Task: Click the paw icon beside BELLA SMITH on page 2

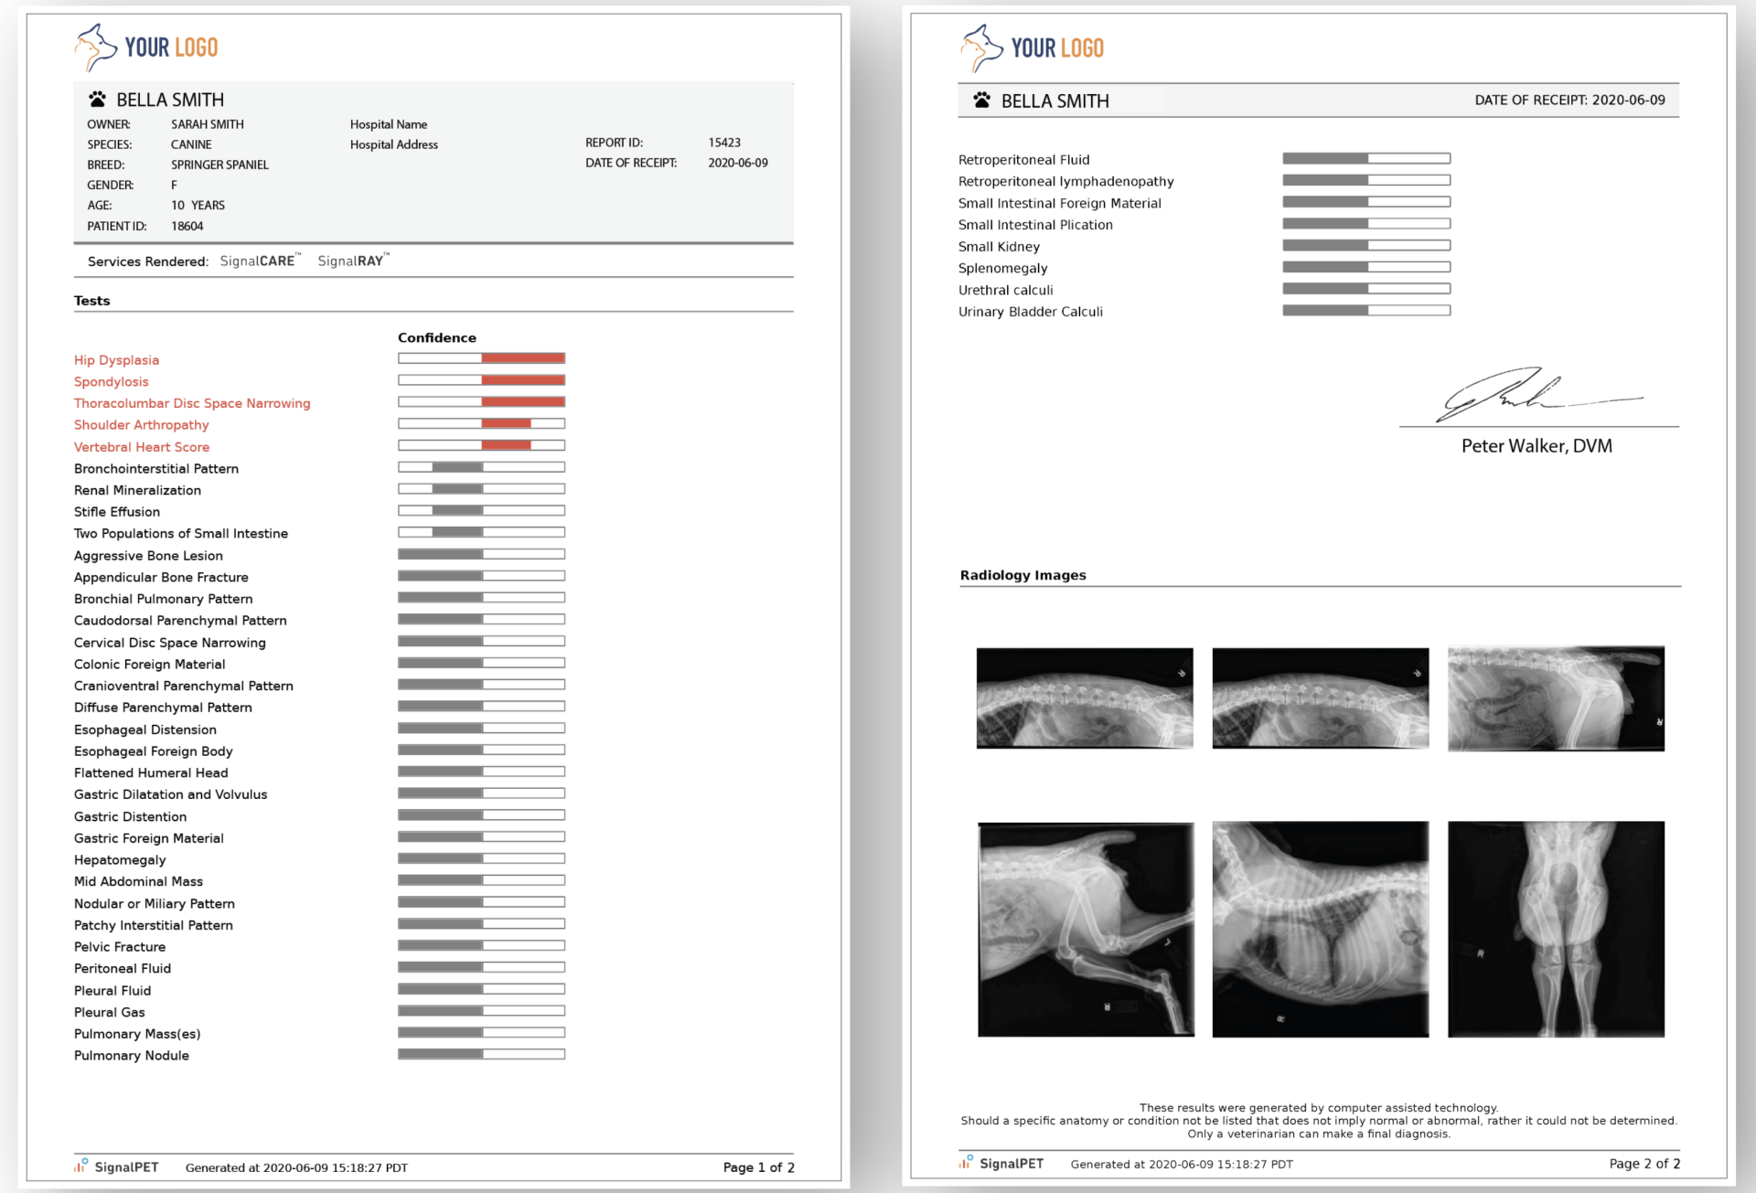Action: (981, 100)
